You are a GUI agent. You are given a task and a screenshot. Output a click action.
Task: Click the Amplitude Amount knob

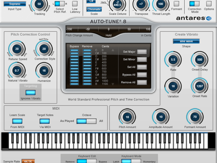pos(161,117)
